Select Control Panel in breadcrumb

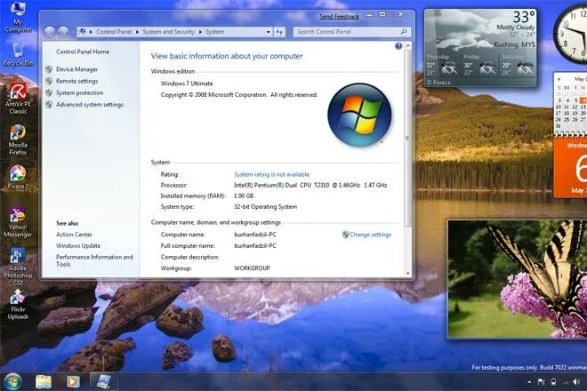point(114,32)
